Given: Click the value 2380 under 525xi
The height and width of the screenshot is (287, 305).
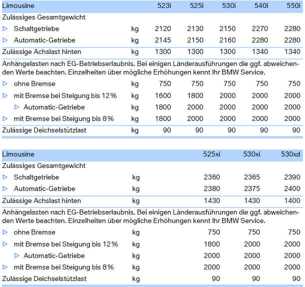Looking at the screenshot, I should pyautogui.click(x=212, y=189).
